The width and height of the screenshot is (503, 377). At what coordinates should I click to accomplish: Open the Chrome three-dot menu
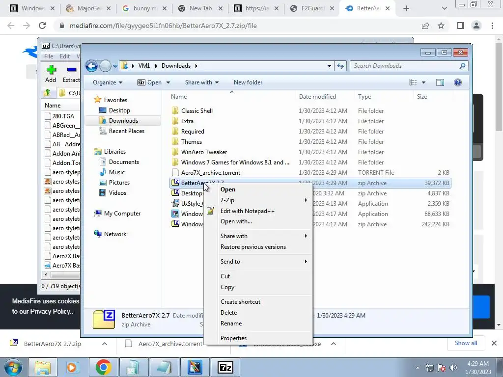[492, 26]
